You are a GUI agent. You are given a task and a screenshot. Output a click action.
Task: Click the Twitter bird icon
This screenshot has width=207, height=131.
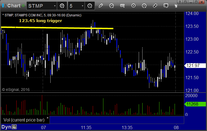click(x=176, y=6)
